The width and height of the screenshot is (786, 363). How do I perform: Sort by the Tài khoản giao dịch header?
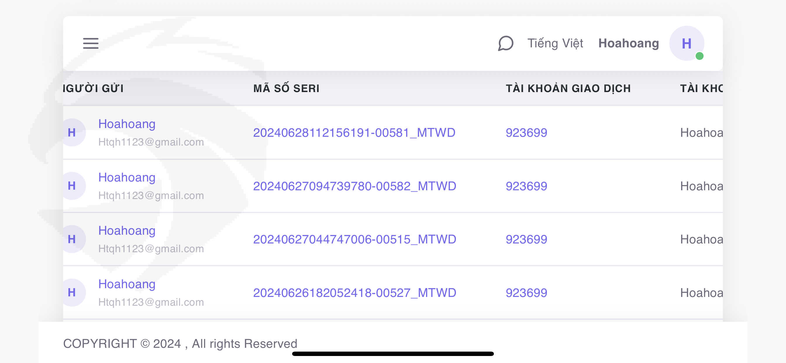coord(568,88)
